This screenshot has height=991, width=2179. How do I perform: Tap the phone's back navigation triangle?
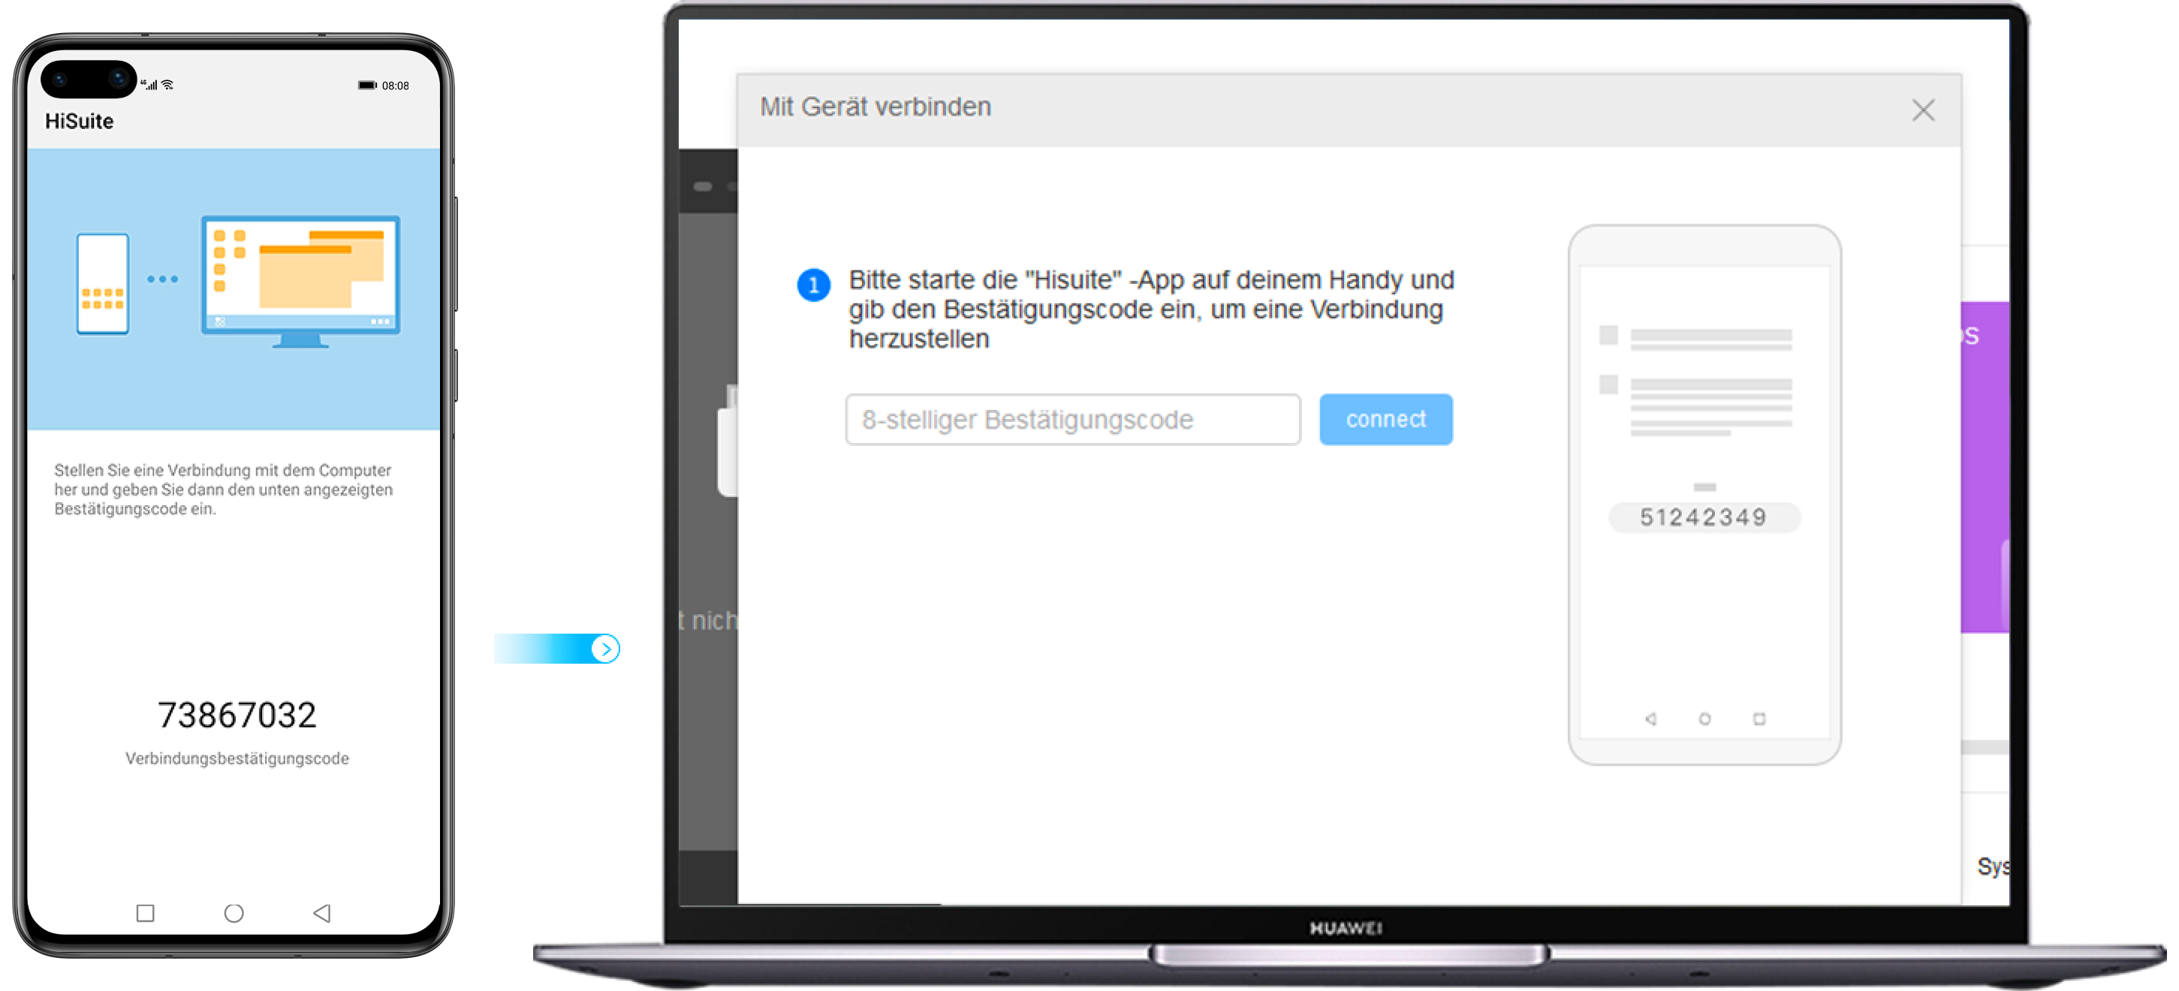321,913
